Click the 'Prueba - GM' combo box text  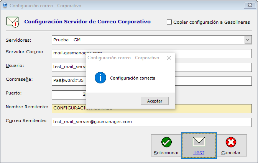click(x=146, y=40)
